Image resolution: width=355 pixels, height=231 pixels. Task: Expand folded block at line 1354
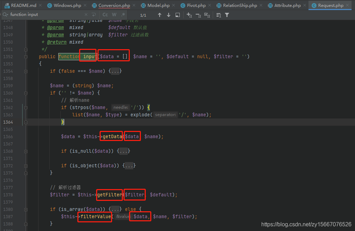pos(26,71)
